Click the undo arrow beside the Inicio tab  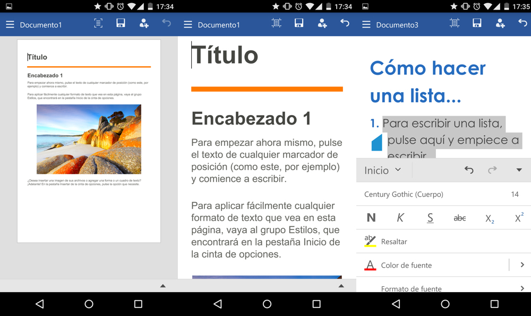[469, 170]
